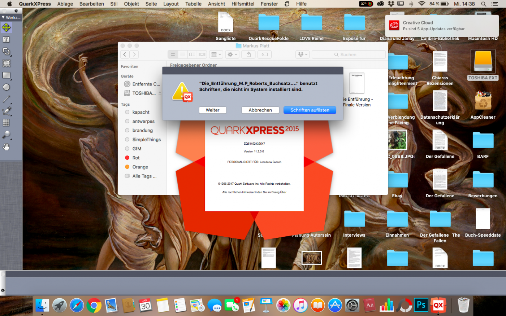Click the Suchen search field in Finder
Image resolution: width=506 pixels, height=316 pixels.
coord(349,54)
